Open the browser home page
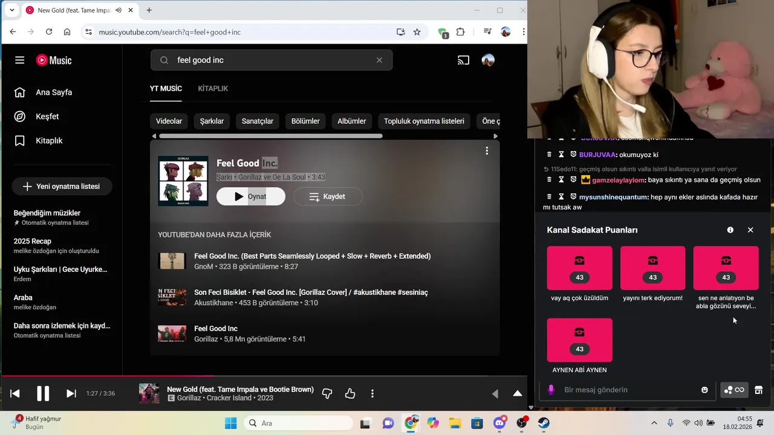This screenshot has width=774, height=435. [x=67, y=32]
